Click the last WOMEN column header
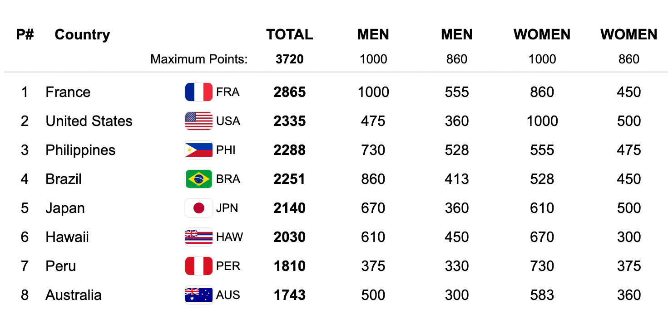This screenshot has width=668, height=314. (x=629, y=35)
